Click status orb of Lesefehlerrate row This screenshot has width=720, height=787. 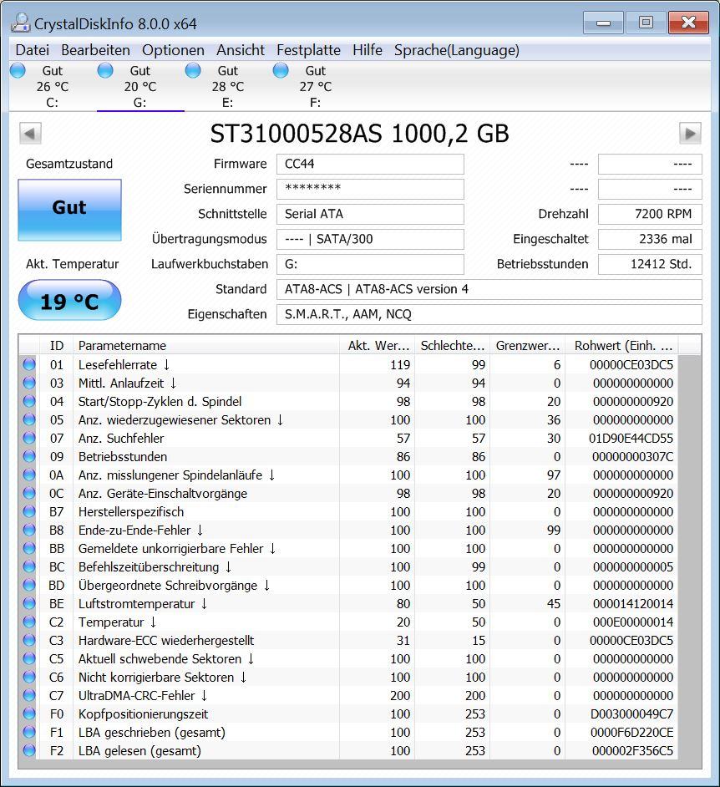point(29,364)
